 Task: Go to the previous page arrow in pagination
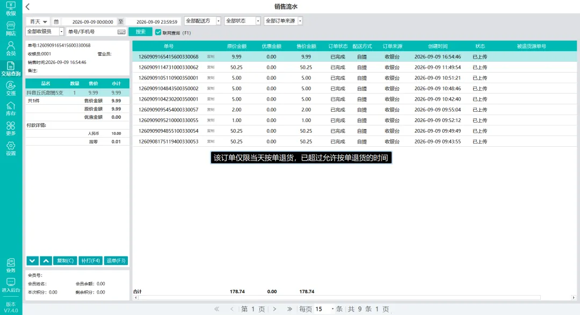tap(232, 309)
